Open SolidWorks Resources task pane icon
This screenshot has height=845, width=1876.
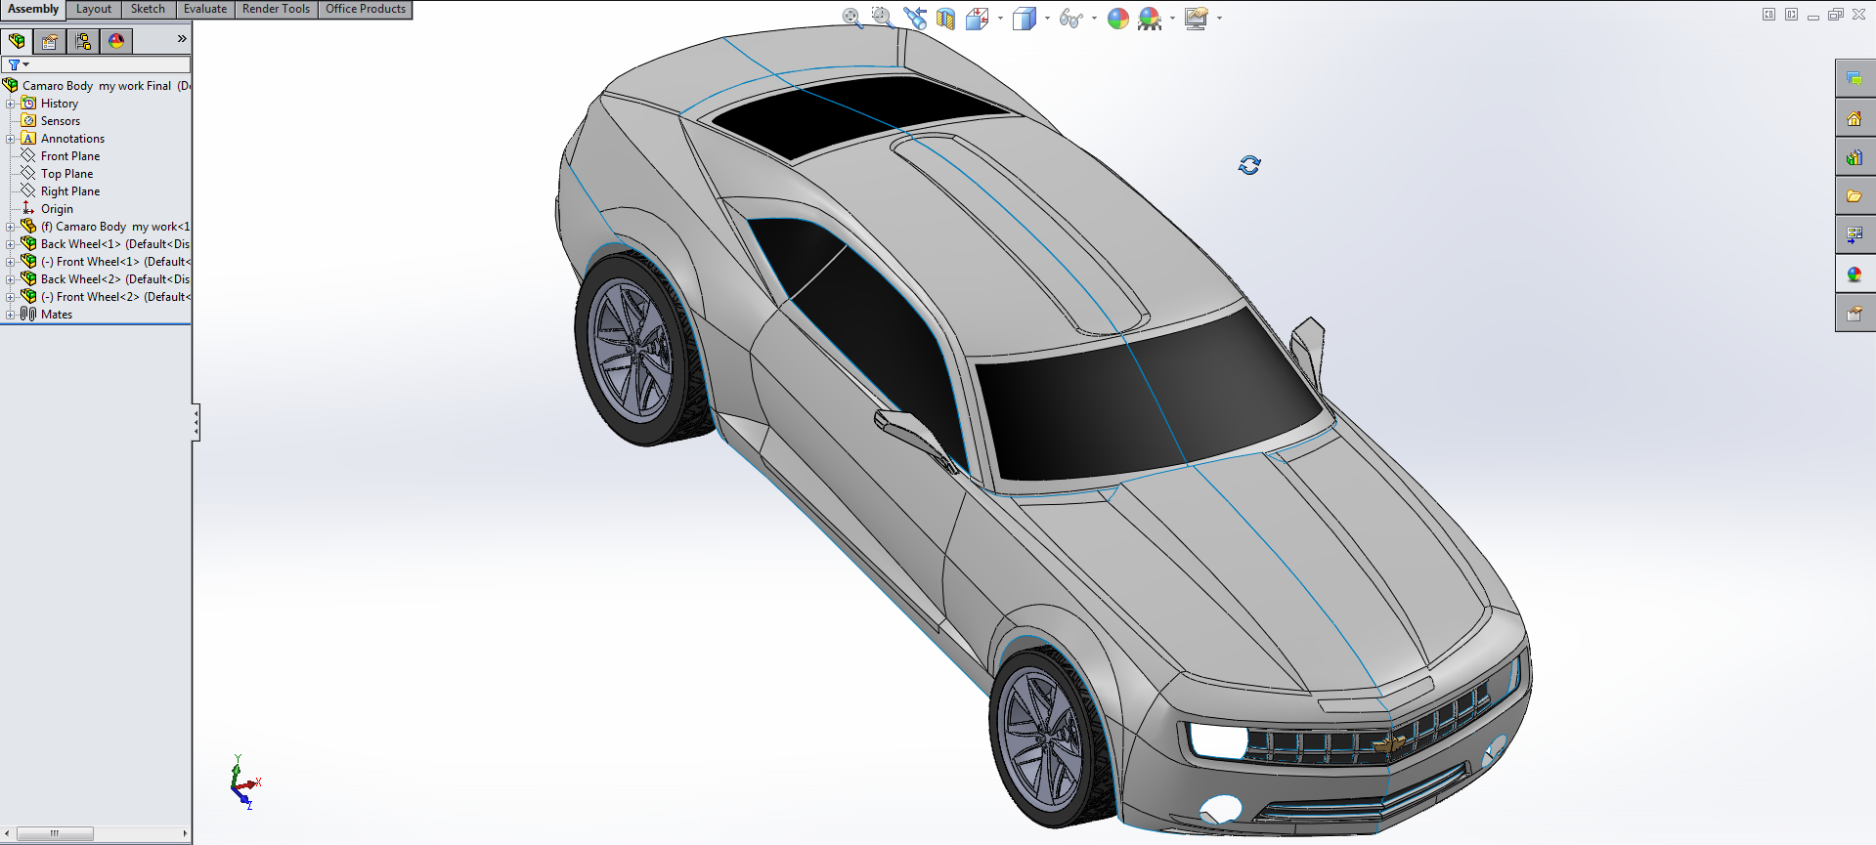tap(1854, 118)
